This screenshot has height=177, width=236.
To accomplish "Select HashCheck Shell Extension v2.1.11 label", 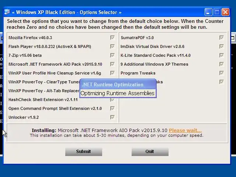I will point(43,100).
